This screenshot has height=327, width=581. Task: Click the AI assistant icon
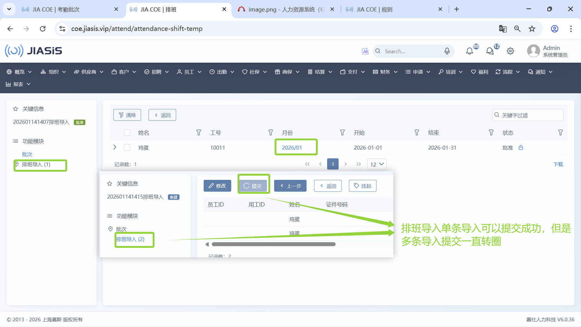pos(365,51)
